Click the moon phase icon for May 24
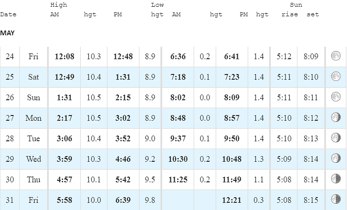The image size is (347, 210). point(336,56)
